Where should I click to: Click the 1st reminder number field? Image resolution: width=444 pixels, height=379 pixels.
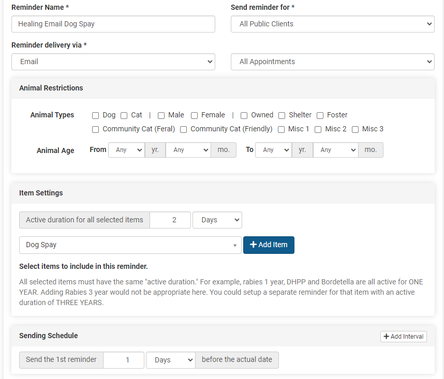(124, 360)
